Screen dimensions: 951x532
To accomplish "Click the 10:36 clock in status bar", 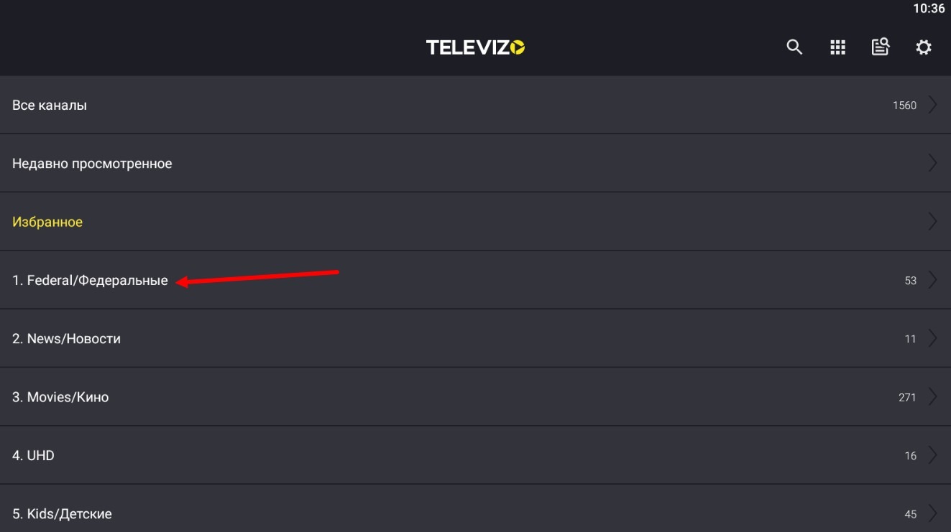I will [929, 9].
